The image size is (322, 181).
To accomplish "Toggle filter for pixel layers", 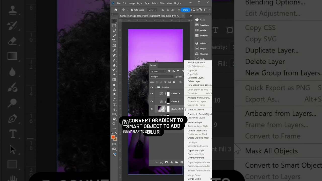I will [169, 71].
